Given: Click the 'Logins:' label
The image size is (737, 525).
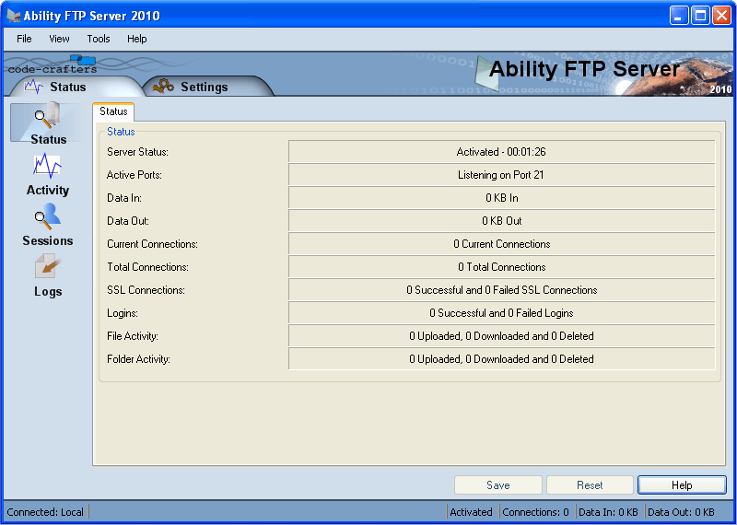Looking at the screenshot, I should coord(123,313).
